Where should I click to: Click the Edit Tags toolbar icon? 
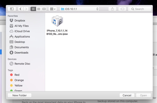tap(122, 9)
